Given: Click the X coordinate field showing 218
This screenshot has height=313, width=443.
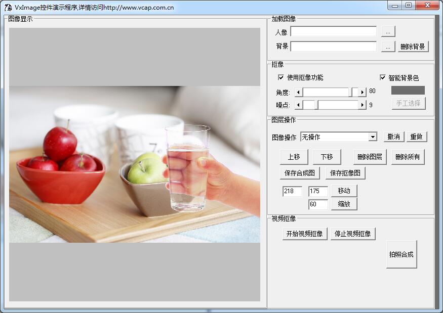Looking at the screenshot, I should click(x=293, y=191).
